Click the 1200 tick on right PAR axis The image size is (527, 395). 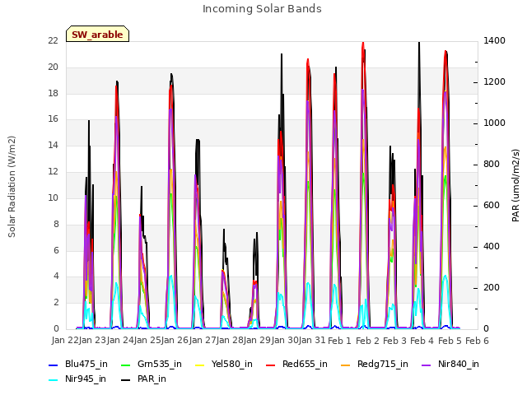[494, 81]
